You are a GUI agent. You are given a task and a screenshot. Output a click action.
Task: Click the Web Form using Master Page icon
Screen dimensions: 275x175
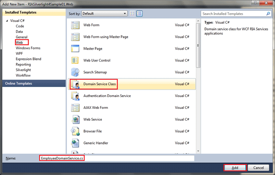[75, 37]
